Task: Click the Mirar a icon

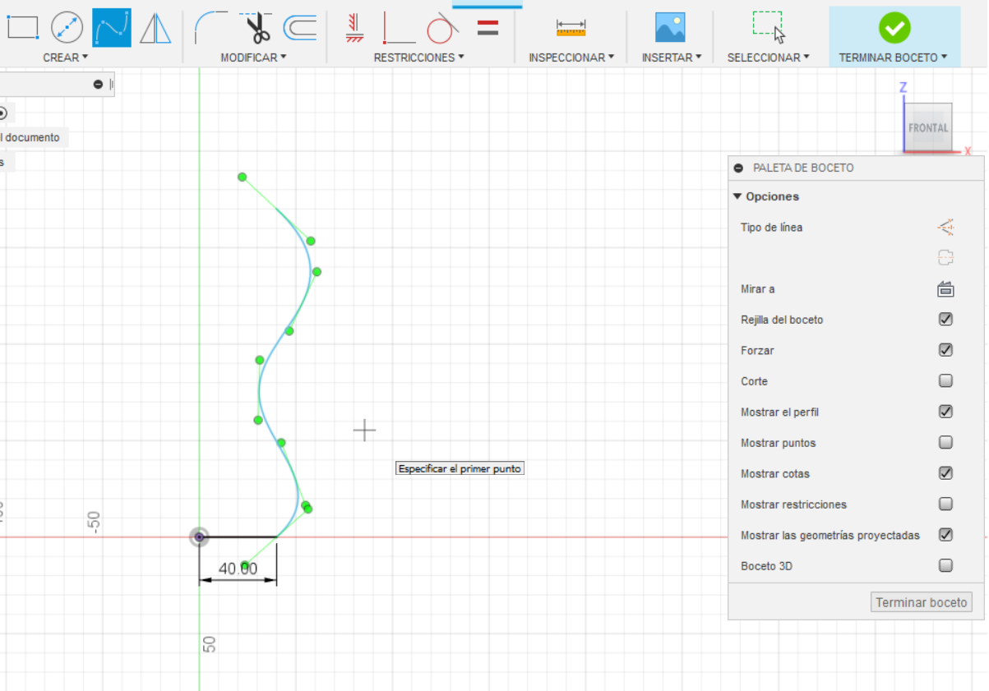Action: coord(945,289)
